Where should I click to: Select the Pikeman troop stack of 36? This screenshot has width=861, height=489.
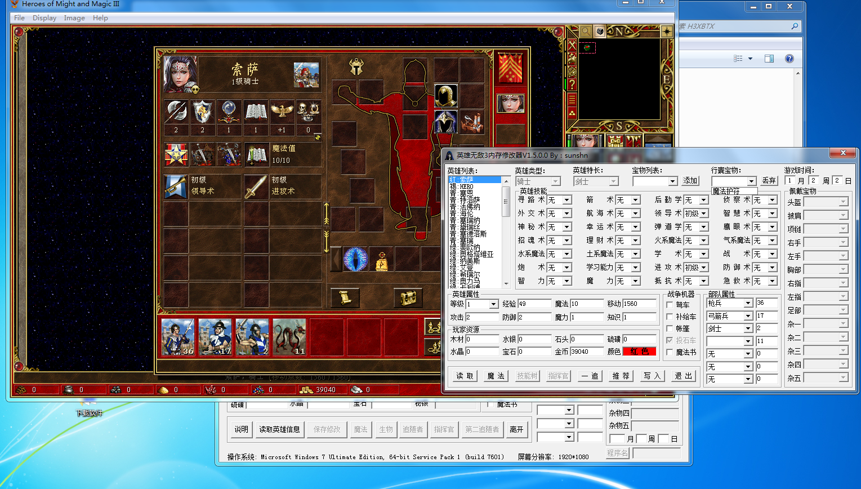click(178, 337)
